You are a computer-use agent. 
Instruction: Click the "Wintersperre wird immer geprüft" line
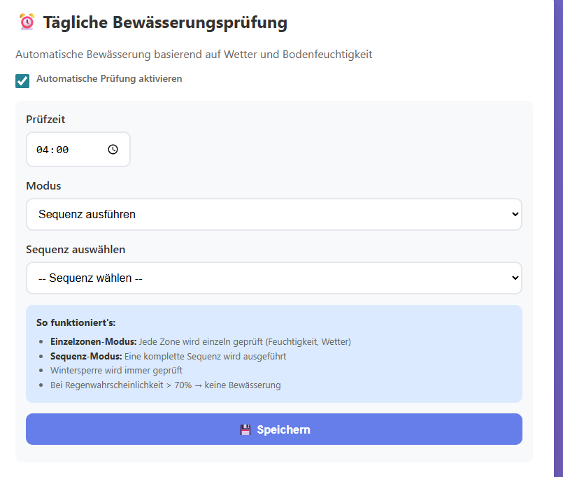(116, 371)
